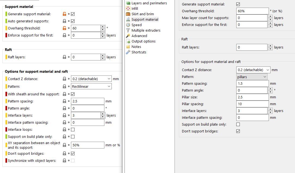The width and height of the screenshot is (295, 173).
Task: Click the XY separation 50% field
Action: [88, 145]
